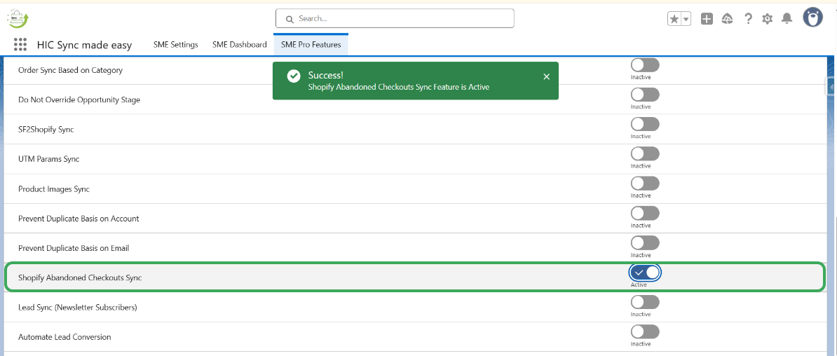
Task: Open the App Launcher dots grid
Action: click(20, 45)
